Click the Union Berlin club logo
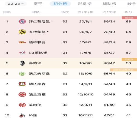This screenshot has height=120, width=137. pyautogui.click(x=22, y=42)
